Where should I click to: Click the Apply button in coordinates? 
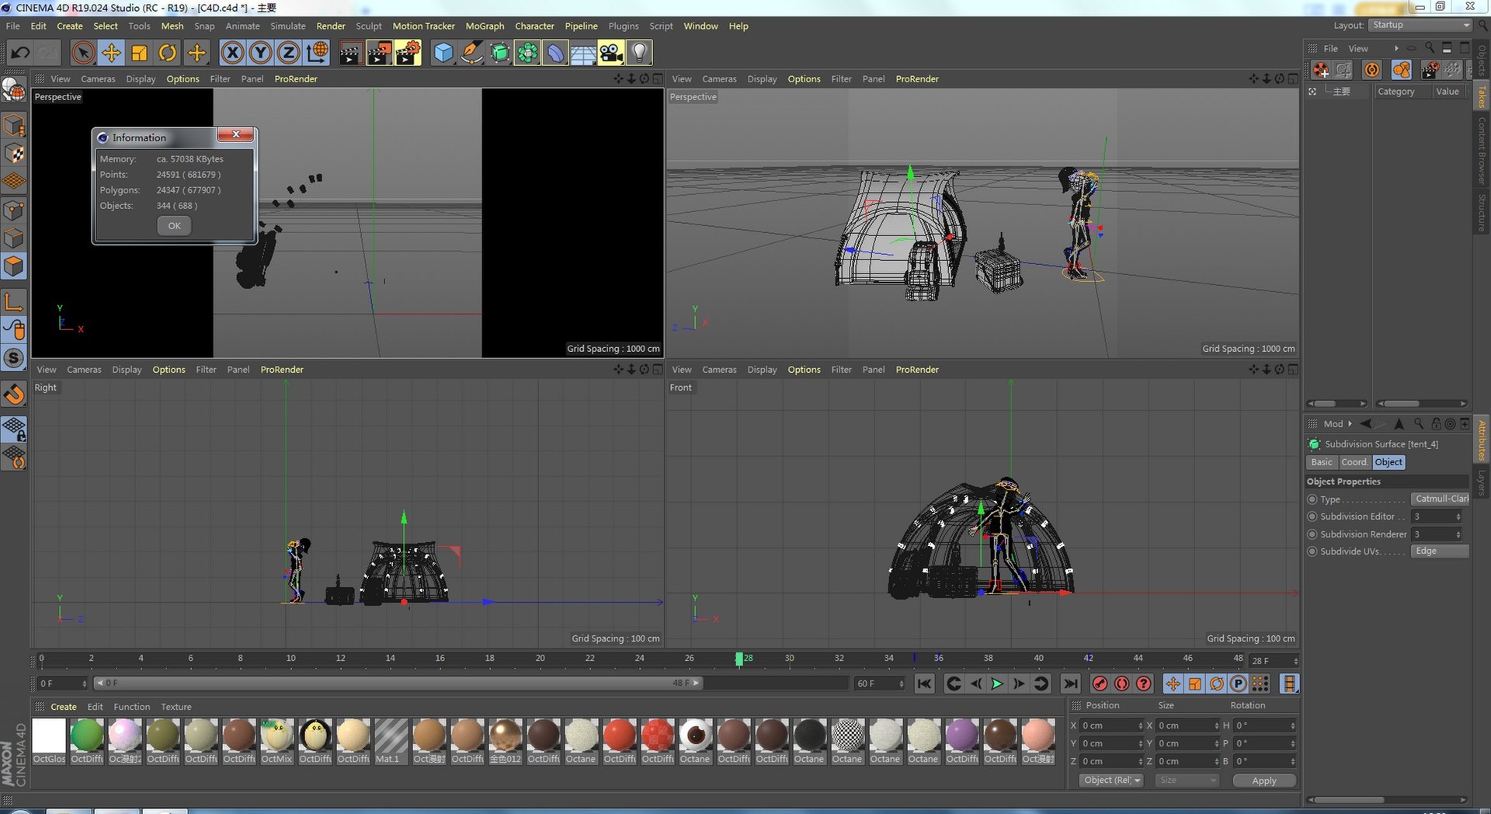pos(1264,781)
